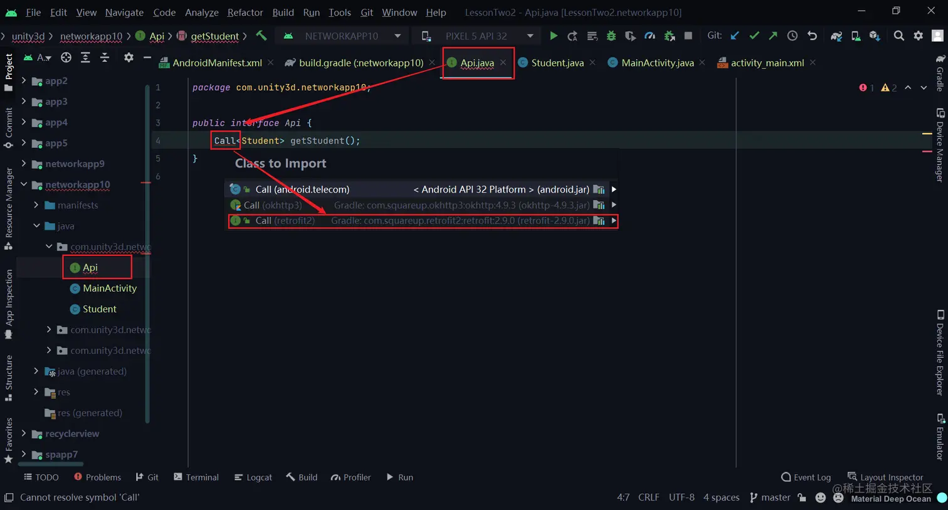This screenshot has width=948, height=510.
Task: Click the Git Rollback undo icon
Action: click(812, 36)
